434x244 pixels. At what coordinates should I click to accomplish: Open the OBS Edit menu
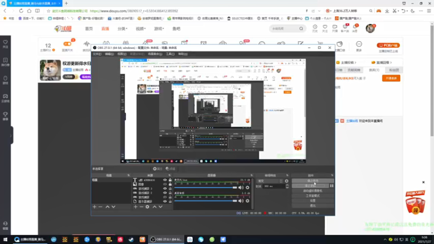click(x=110, y=54)
